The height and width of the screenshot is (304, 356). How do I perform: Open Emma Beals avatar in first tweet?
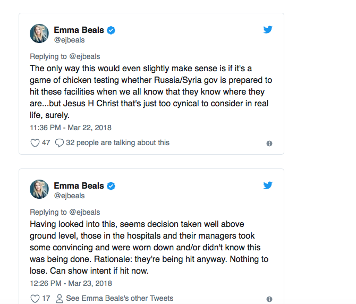(x=39, y=34)
